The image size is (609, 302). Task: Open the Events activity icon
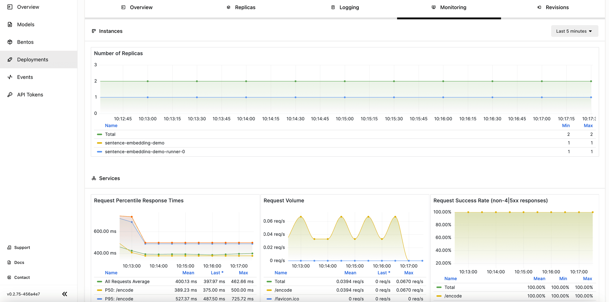(10, 77)
